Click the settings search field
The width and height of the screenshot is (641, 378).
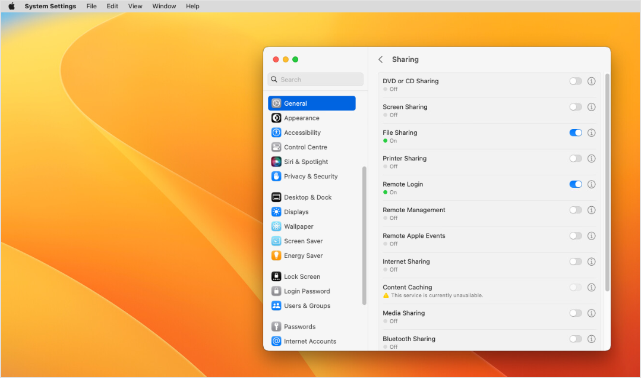point(315,79)
